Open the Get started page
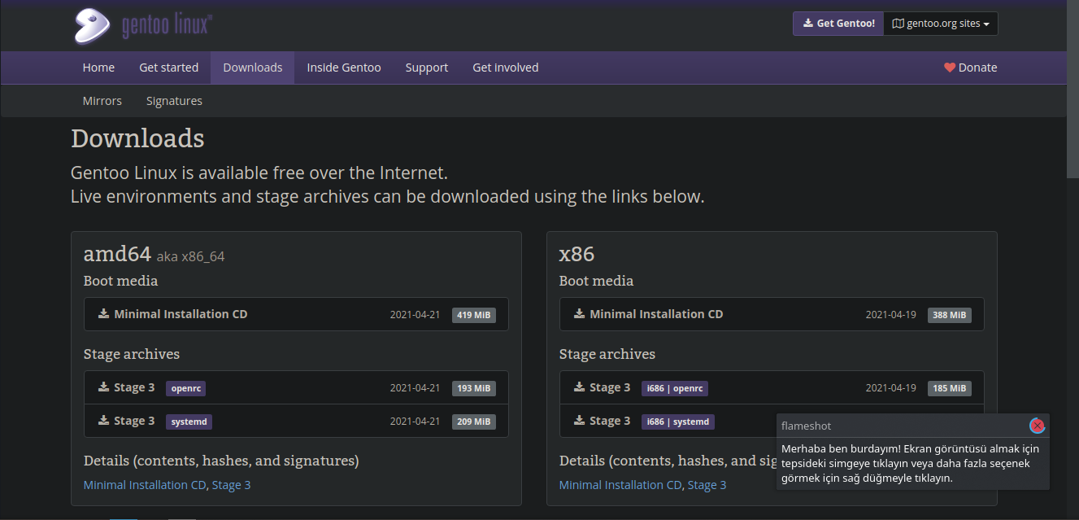This screenshot has height=520, width=1079. (x=168, y=68)
